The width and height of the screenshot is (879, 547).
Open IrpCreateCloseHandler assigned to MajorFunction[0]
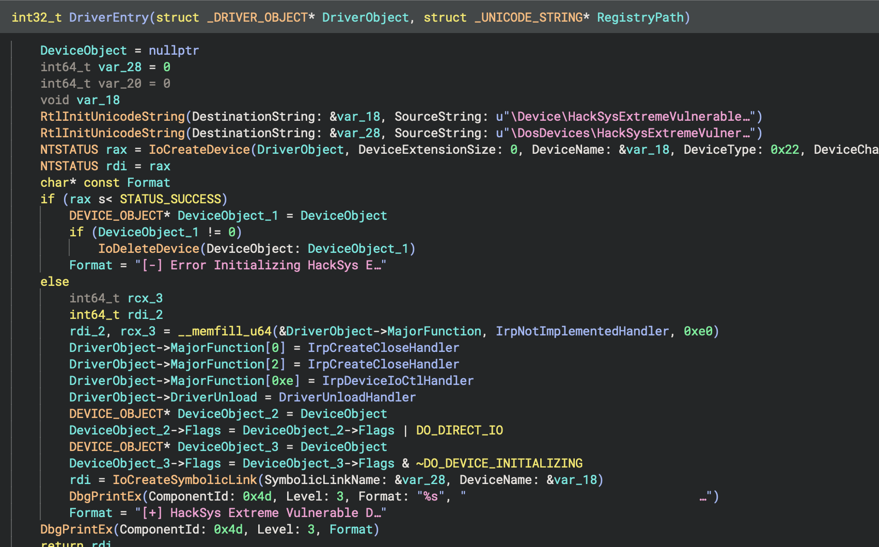(x=383, y=348)
